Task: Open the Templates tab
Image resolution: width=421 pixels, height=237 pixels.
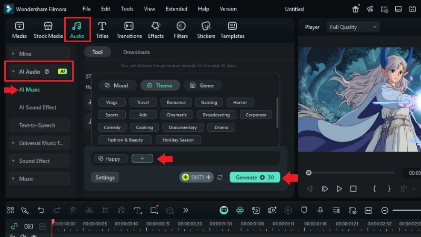Action: tap(232, 30)
